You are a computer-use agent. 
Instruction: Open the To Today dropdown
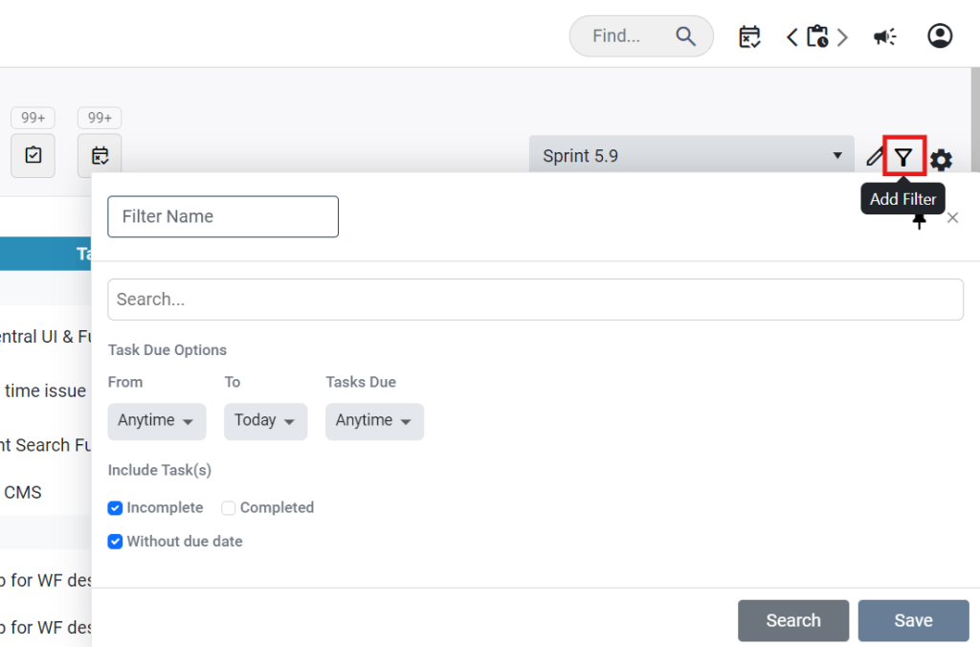point(265,421)
